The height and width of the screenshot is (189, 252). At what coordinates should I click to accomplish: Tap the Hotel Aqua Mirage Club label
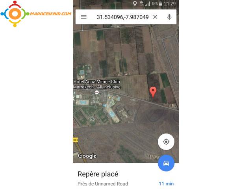coord(97,84)
